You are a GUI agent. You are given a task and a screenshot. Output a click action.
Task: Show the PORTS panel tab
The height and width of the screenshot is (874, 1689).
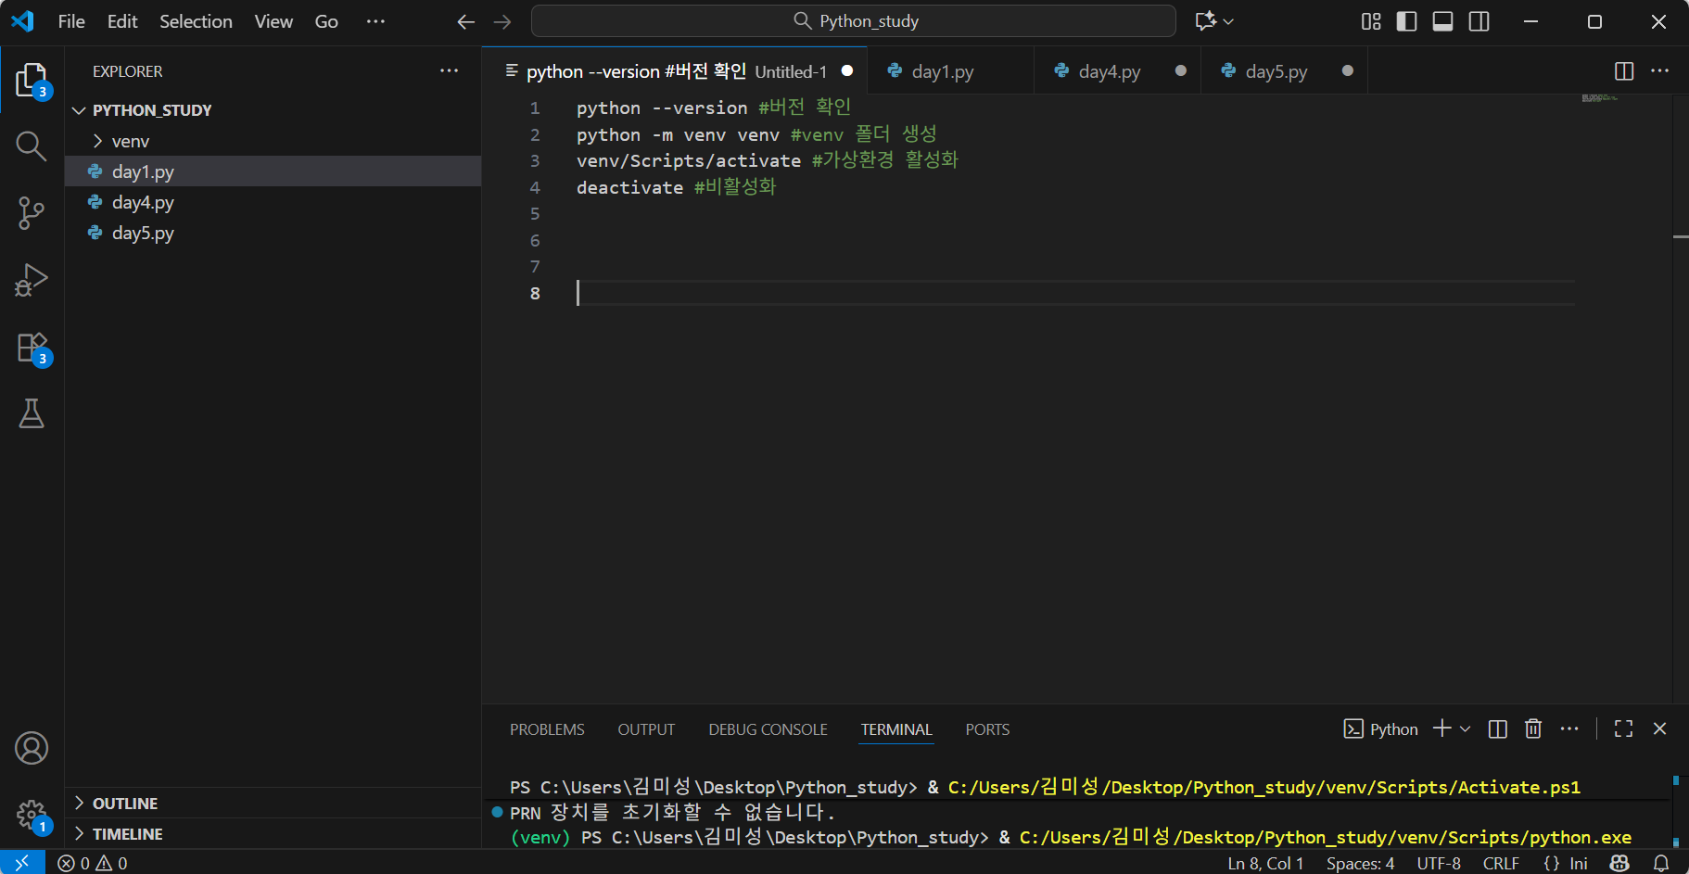(987, 729)
